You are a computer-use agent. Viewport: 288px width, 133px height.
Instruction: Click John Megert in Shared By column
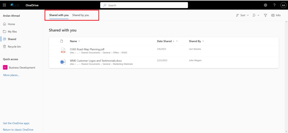[195, 60]
